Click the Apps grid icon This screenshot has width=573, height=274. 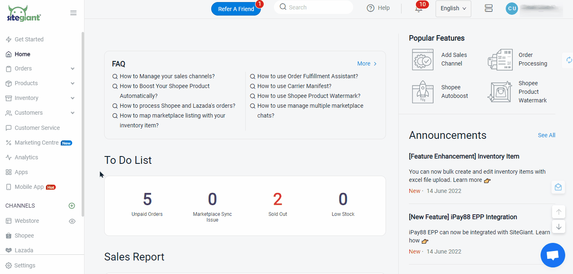(x=8, y=172)
